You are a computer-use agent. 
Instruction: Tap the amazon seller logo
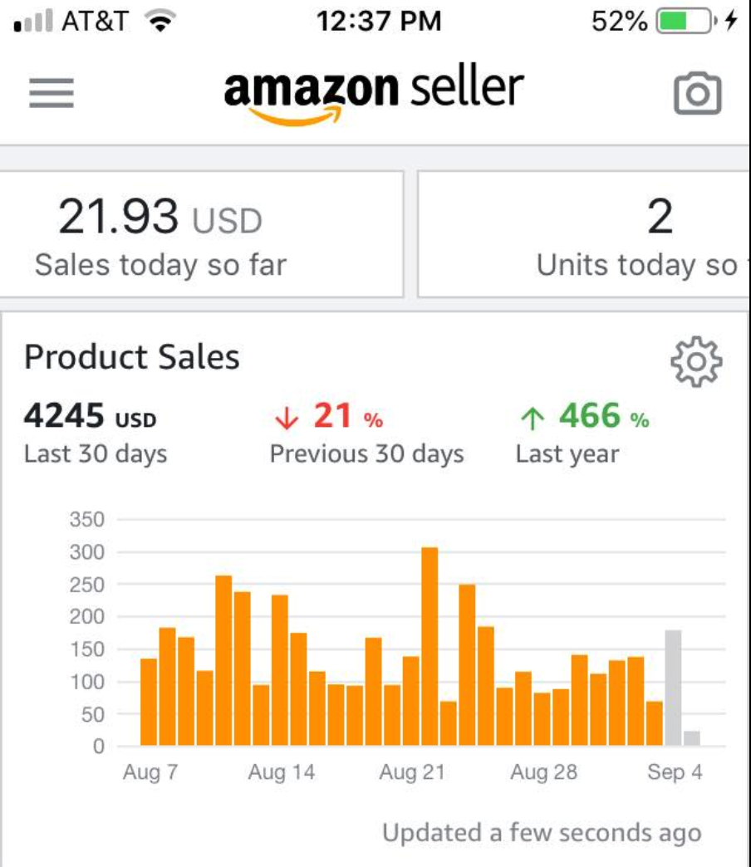[x=374, y=94]
